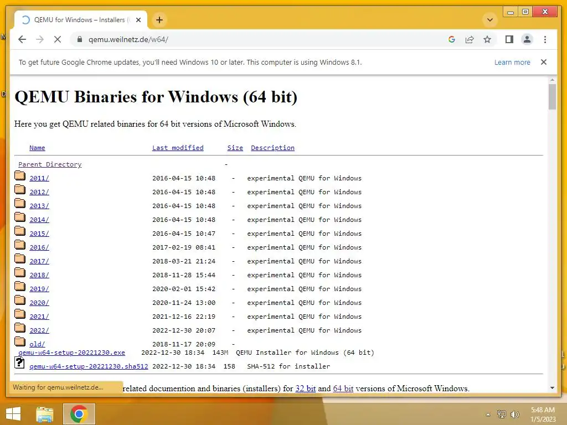Open the 2016/ folder link
567x425 pixels.
pos(39,247)
